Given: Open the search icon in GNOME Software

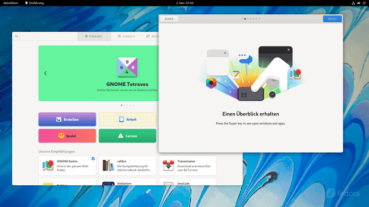Looking at the screenshot, I should click(x=16, y=36).
